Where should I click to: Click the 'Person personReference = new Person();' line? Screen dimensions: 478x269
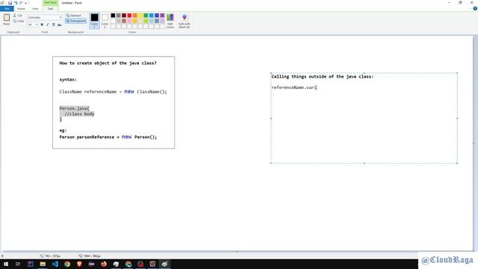[108, 137]
